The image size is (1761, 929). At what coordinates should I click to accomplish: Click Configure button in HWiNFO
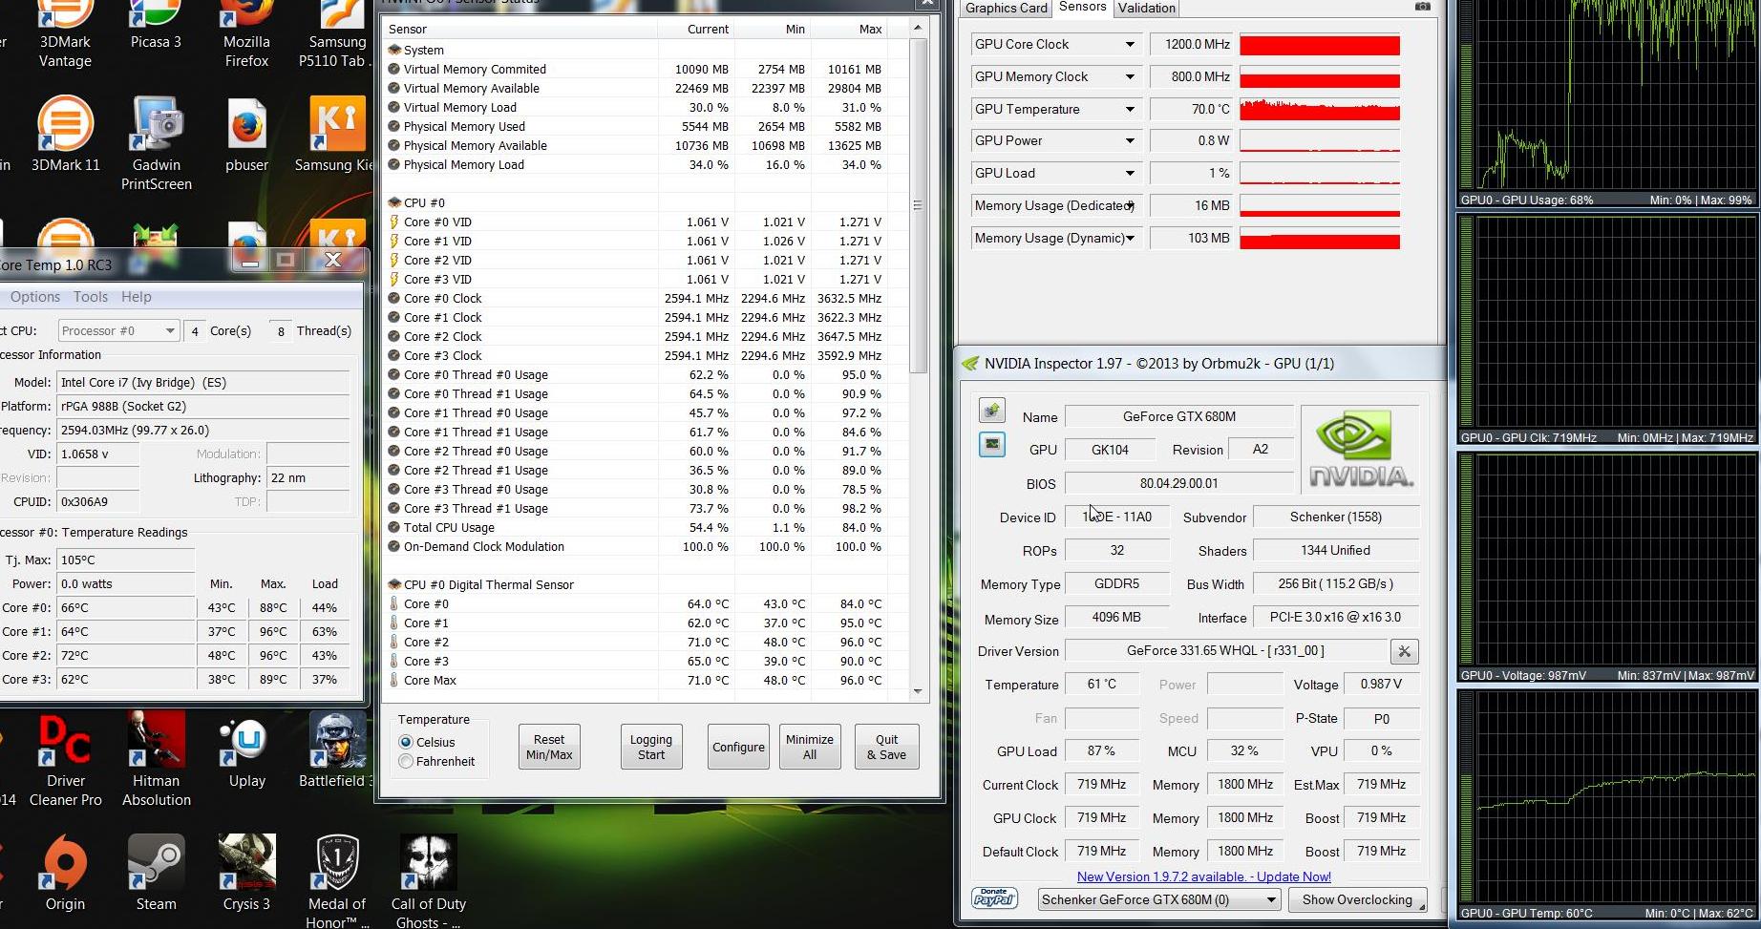pyautogui.click(x=738, y=747)
